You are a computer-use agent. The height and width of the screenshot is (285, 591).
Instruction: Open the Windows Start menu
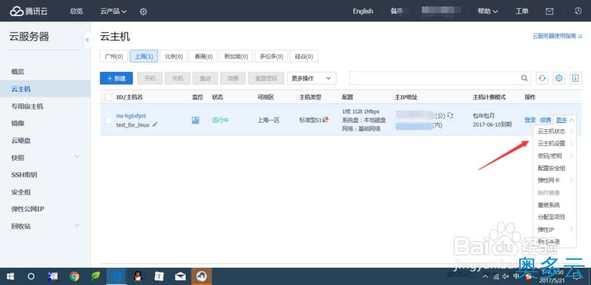click(10, 277)
